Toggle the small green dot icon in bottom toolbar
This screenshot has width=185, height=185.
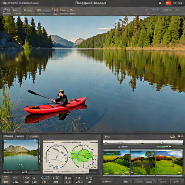(87, 178)
